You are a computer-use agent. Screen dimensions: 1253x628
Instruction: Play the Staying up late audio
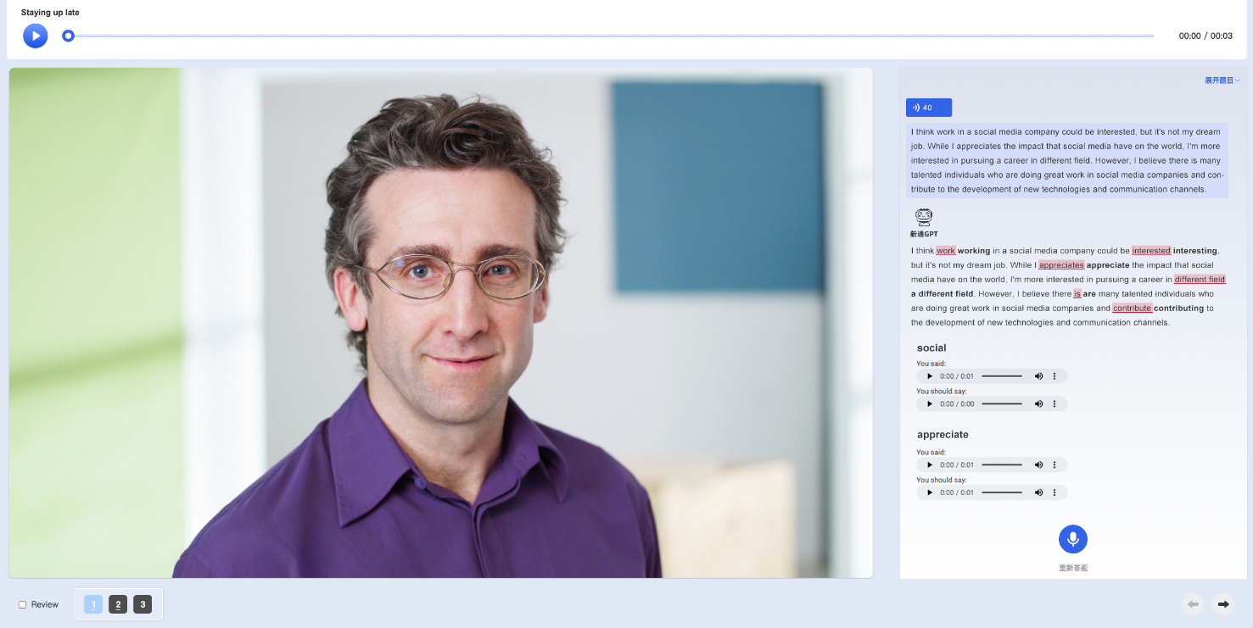tap(36, 36)
